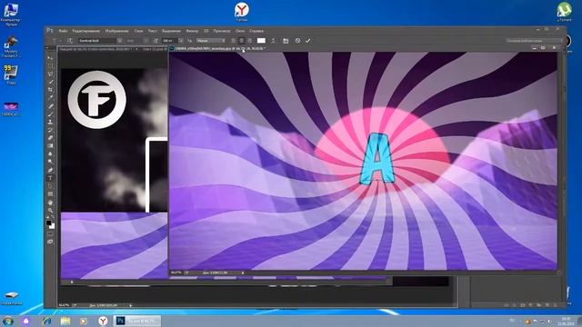The image size is (582, 327).
Task: Select the Clone Stamp tool
Action: click(50, 122)
